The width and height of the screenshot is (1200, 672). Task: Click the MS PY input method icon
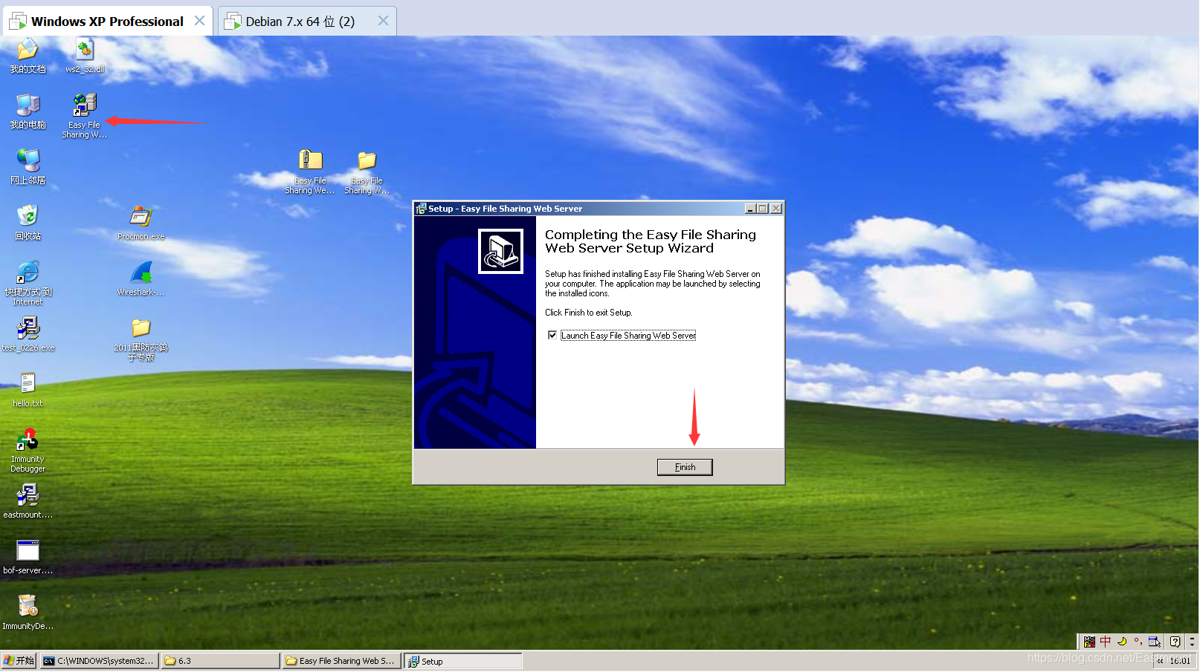pyautogui.click(x=1089, y=642)
